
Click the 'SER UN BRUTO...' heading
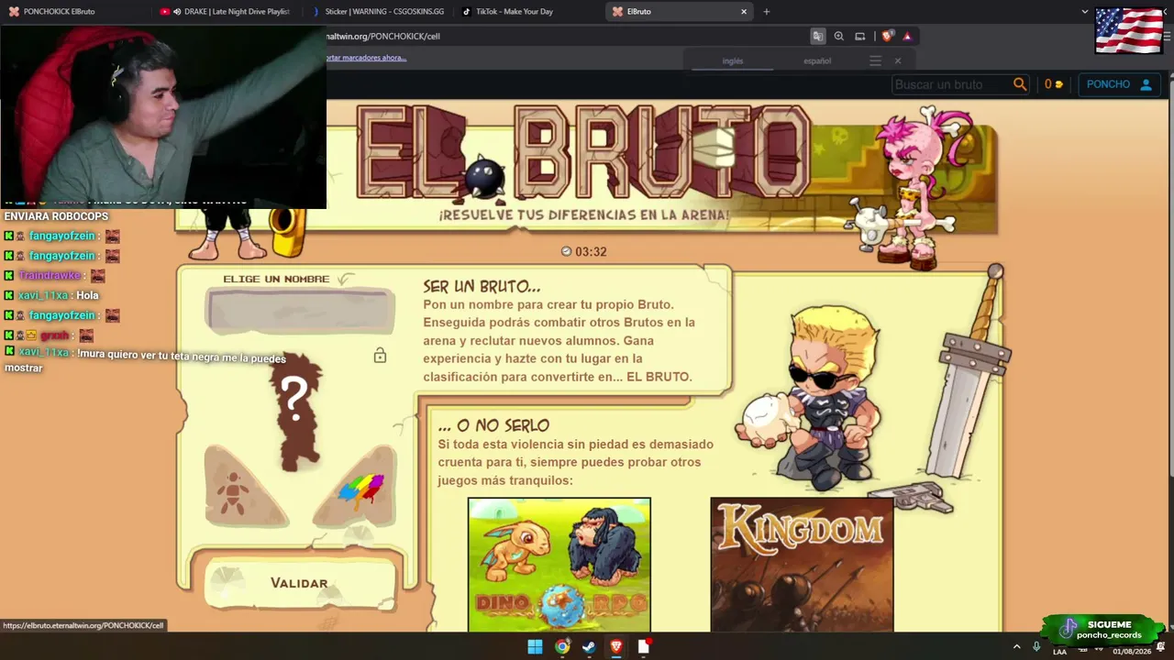tap(482, 287)
